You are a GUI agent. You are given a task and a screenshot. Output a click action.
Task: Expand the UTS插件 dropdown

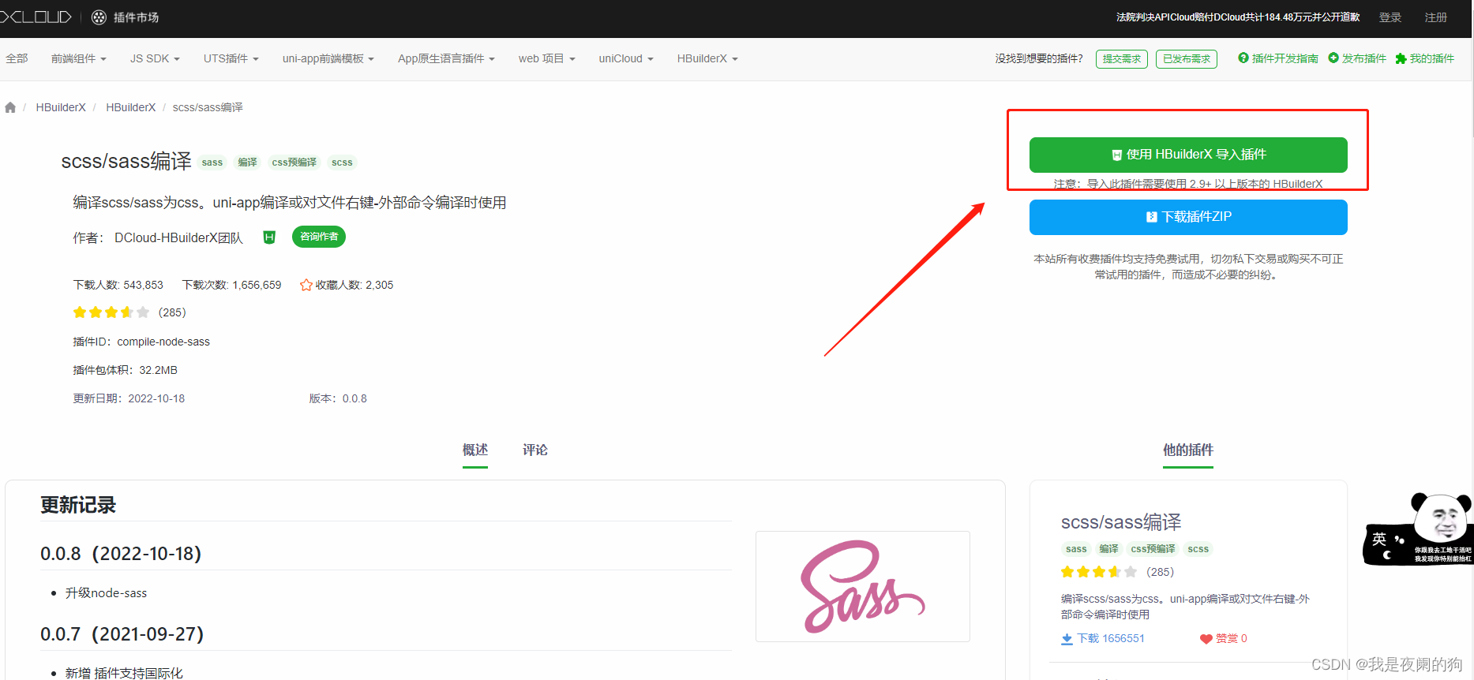(231, 58)
